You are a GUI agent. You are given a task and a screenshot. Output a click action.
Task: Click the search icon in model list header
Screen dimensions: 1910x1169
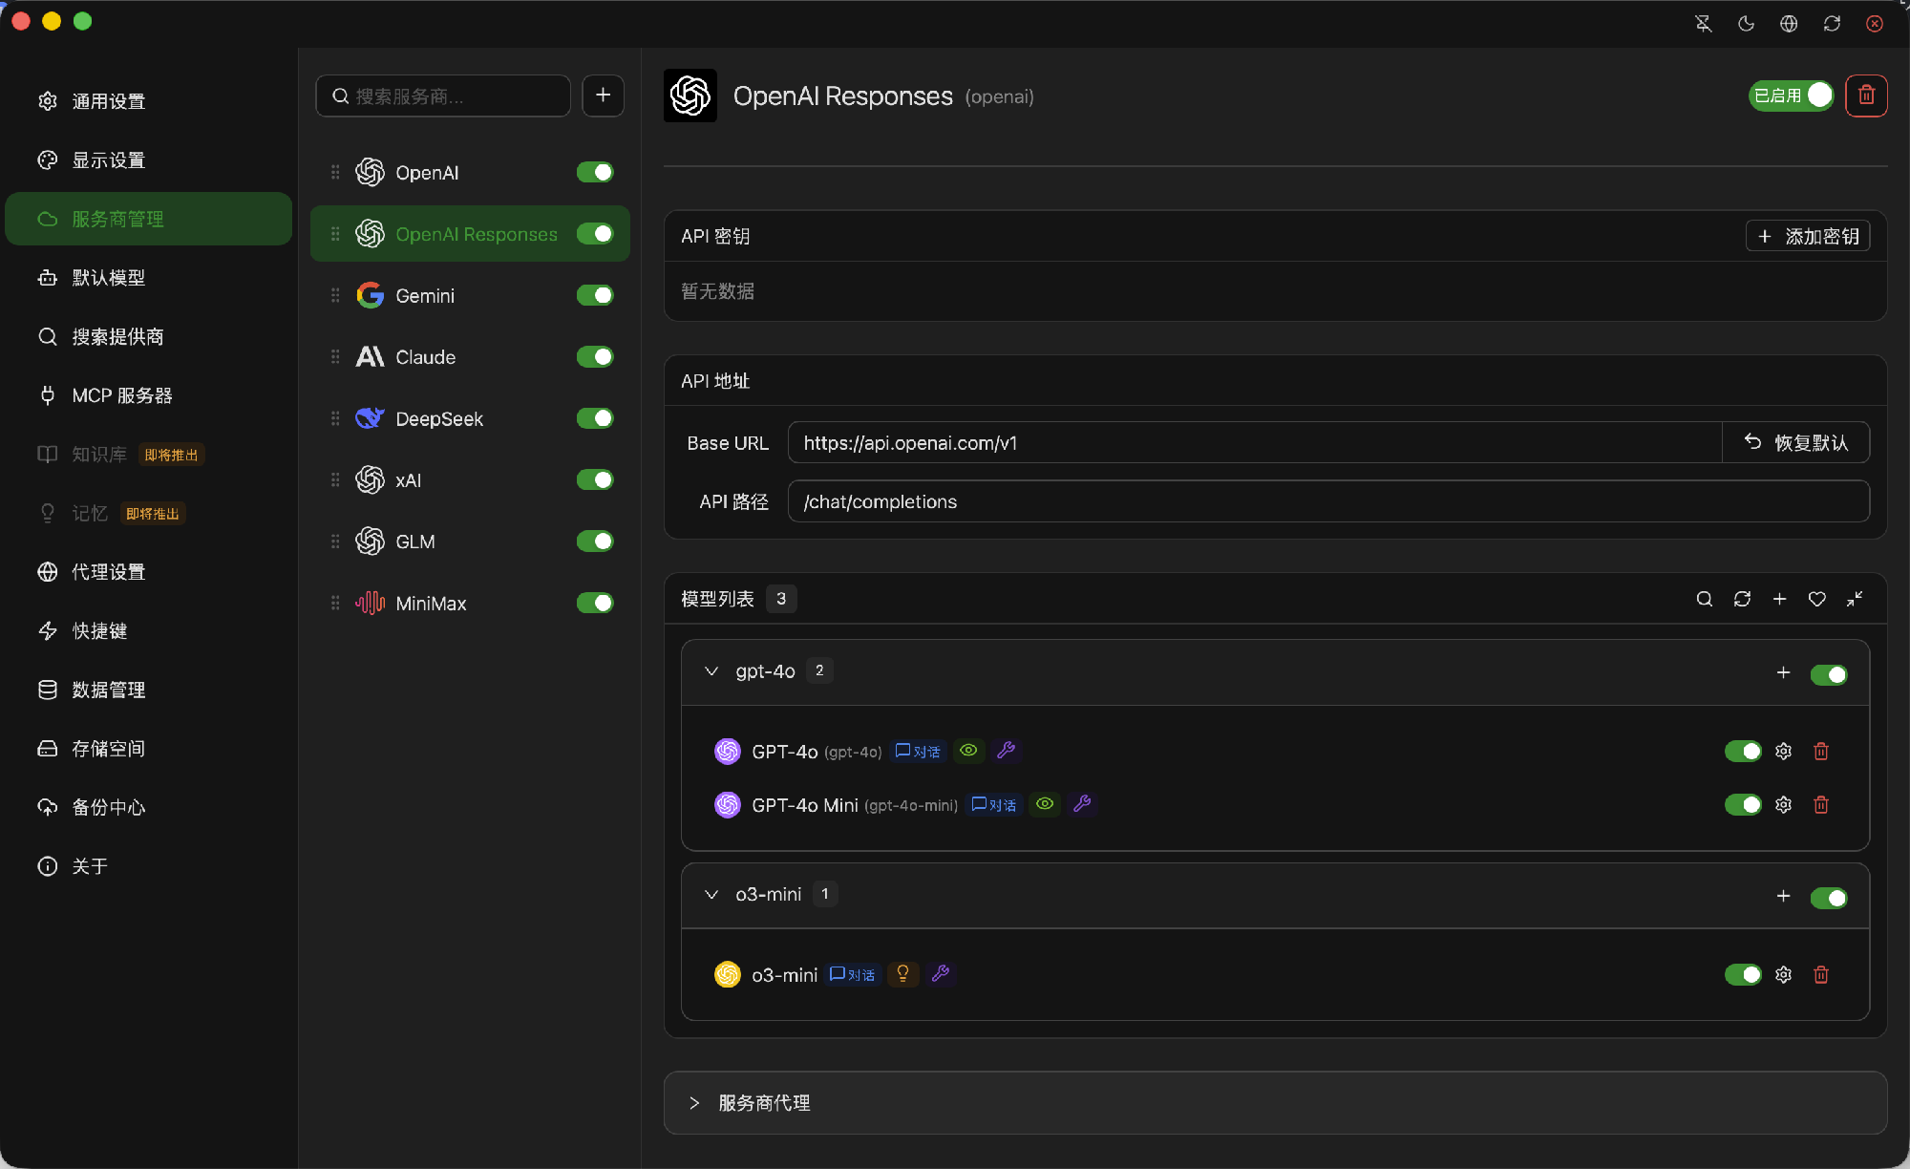point(1704,599)
